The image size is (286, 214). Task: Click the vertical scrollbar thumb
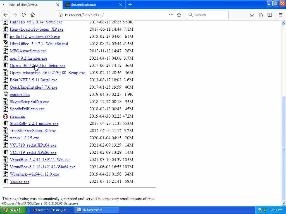[x=283, y=148]
